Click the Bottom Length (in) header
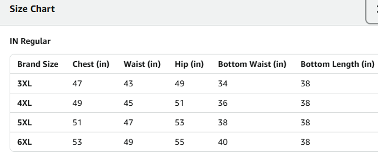The width and height of the screenshot is (378, 157). (x=337, y=64)
